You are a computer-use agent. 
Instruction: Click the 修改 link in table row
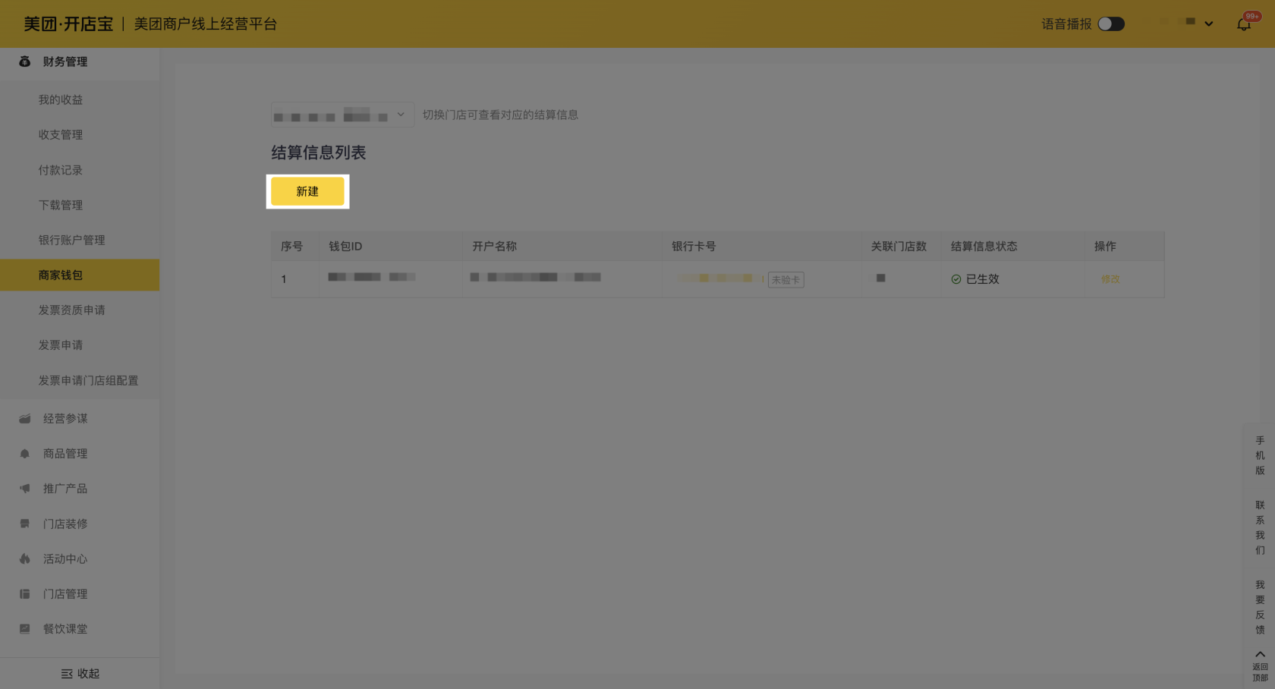pos(1110,279)
